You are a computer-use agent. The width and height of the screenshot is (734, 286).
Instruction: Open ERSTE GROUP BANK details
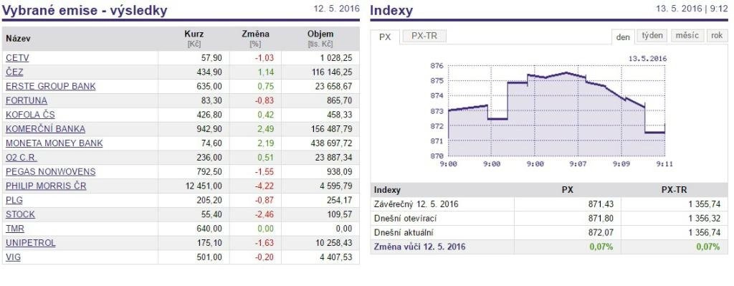click(51, 87)
